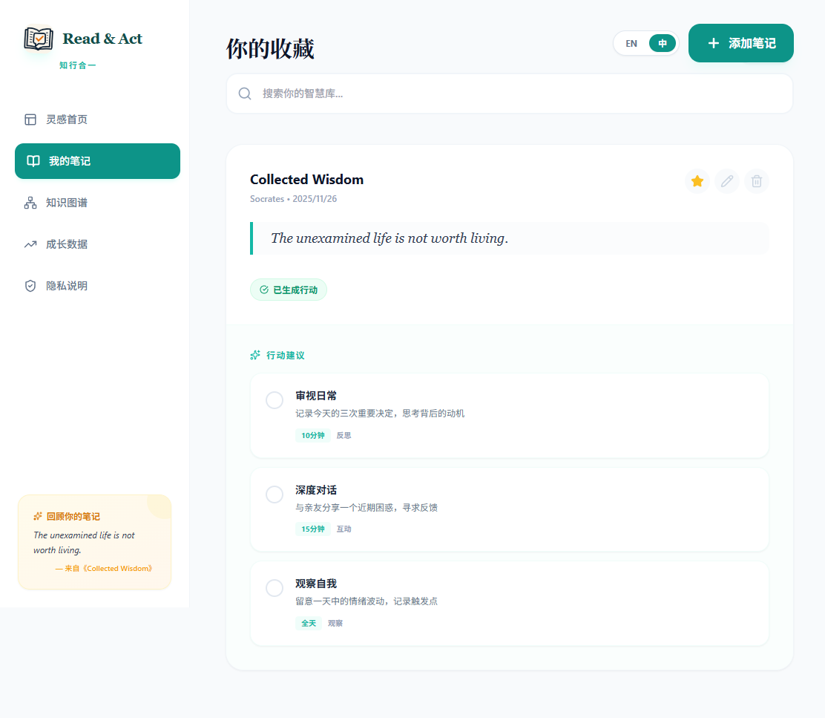Click the 我的笔记 book icon
825x718 pixels.
[33, 161]
